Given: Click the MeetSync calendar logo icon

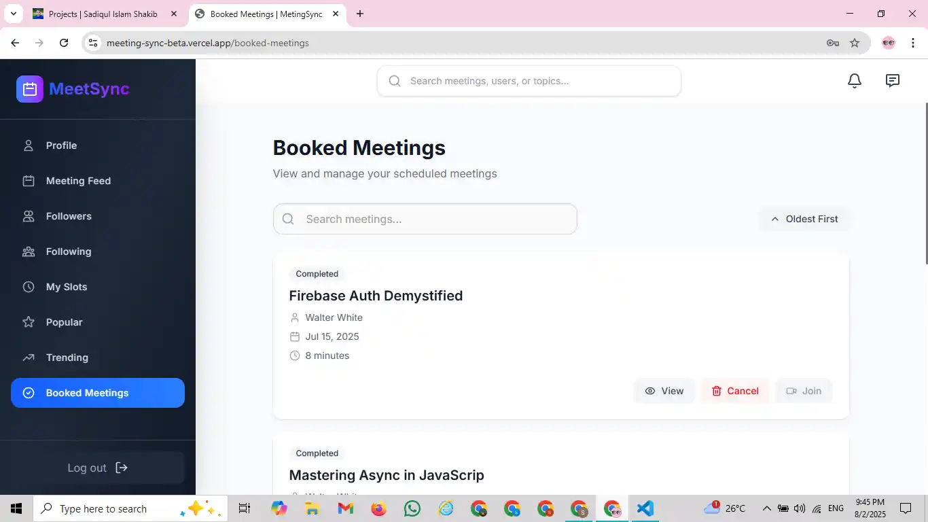Looking at the screenshot, I should tap(30, 89).
